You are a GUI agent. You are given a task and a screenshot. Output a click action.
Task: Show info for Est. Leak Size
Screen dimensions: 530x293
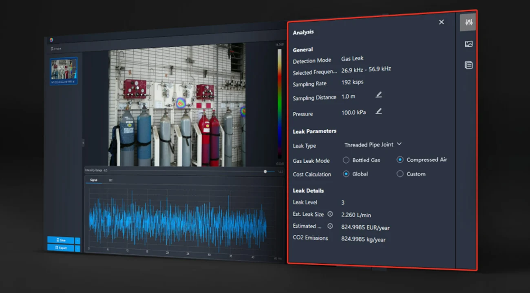click(x=330, y=214)
